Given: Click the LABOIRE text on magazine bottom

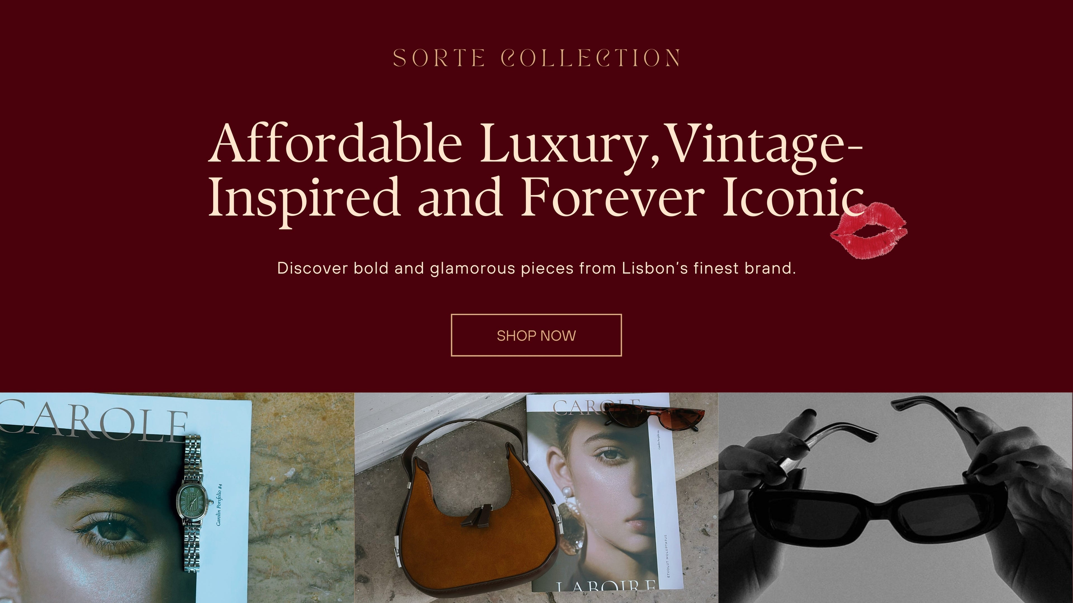Looking at the screenshot, I should [x=606, y=586].
